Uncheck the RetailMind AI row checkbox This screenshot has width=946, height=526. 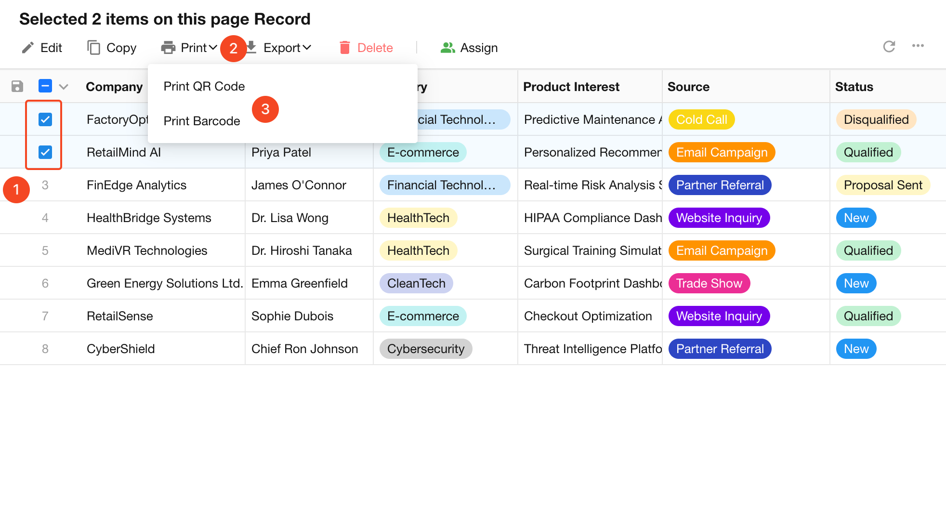[45, 152]
